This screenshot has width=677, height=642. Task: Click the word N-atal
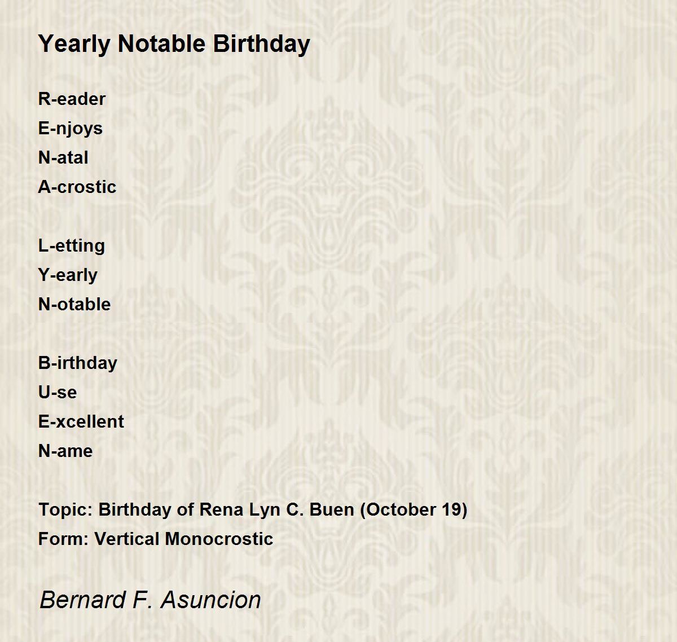coord(63,157)
